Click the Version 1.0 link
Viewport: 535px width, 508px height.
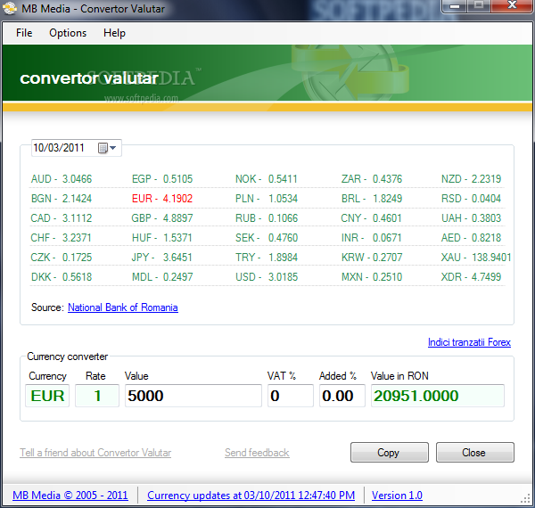pyautogui.click(x=397, y=496)
